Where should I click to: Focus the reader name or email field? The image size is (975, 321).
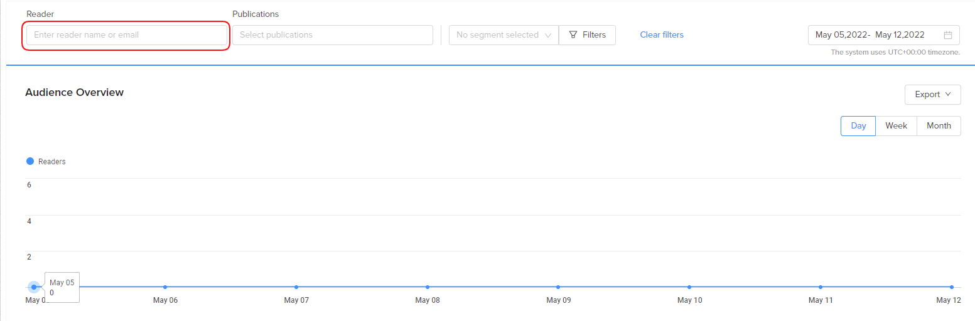(x=127, y=35)
